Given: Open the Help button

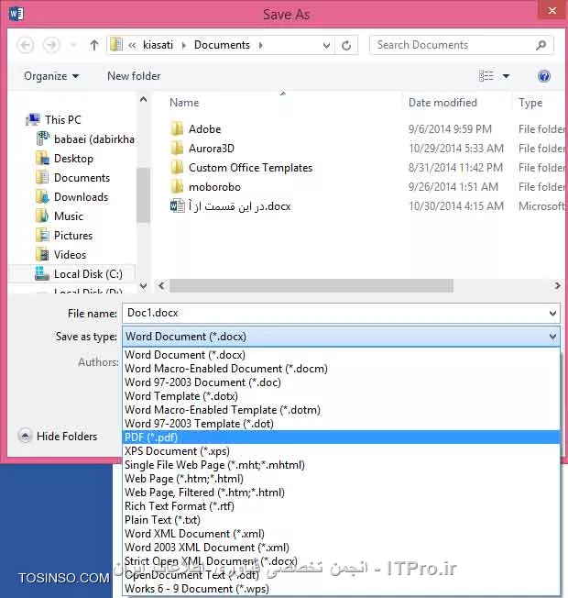Looking at the screenshot, I should pos(544,76).
